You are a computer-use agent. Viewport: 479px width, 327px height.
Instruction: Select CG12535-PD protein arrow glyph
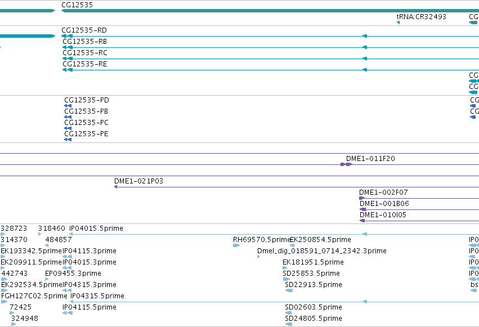click(x=68, y=106)
